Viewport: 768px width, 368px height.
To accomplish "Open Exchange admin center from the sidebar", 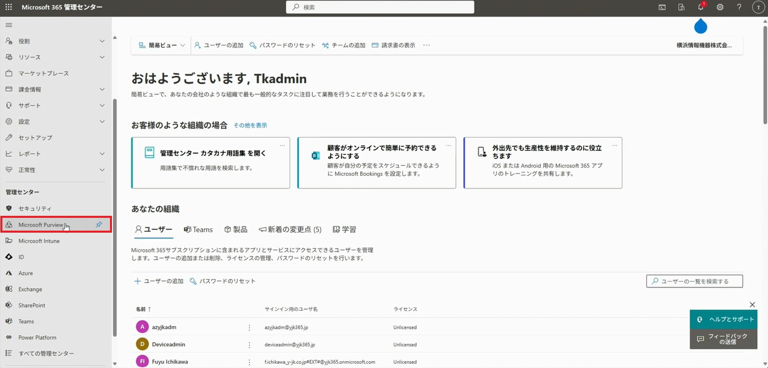I will click(30, 289).
